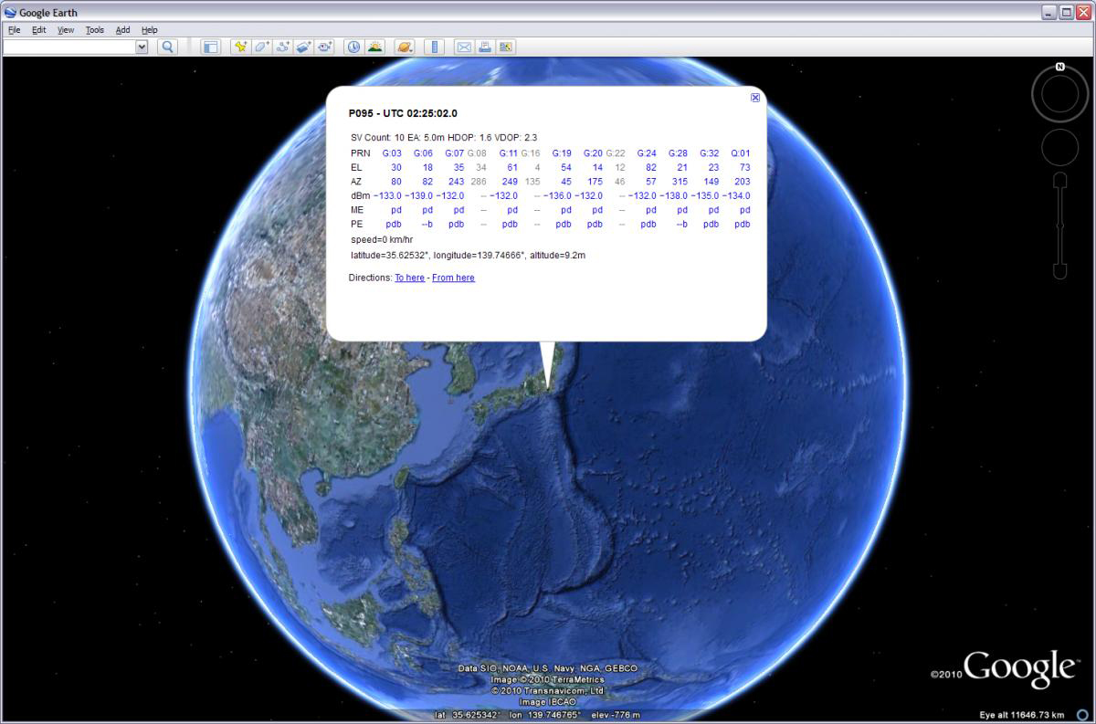The image size is (1096, 724).
Task: Click satellite 'Q:01' in the PRN row
Action: 741,153
